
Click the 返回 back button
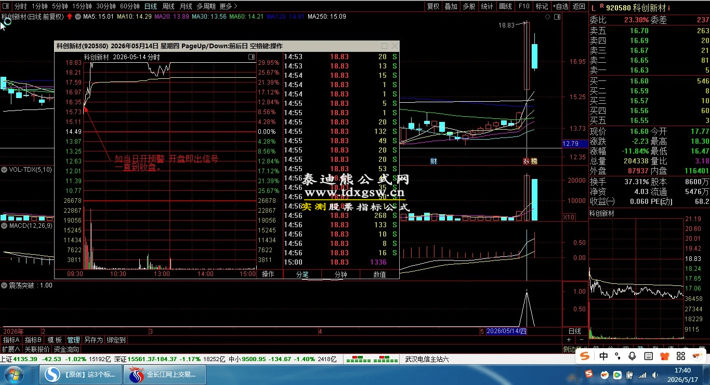[x=578, y=6]
